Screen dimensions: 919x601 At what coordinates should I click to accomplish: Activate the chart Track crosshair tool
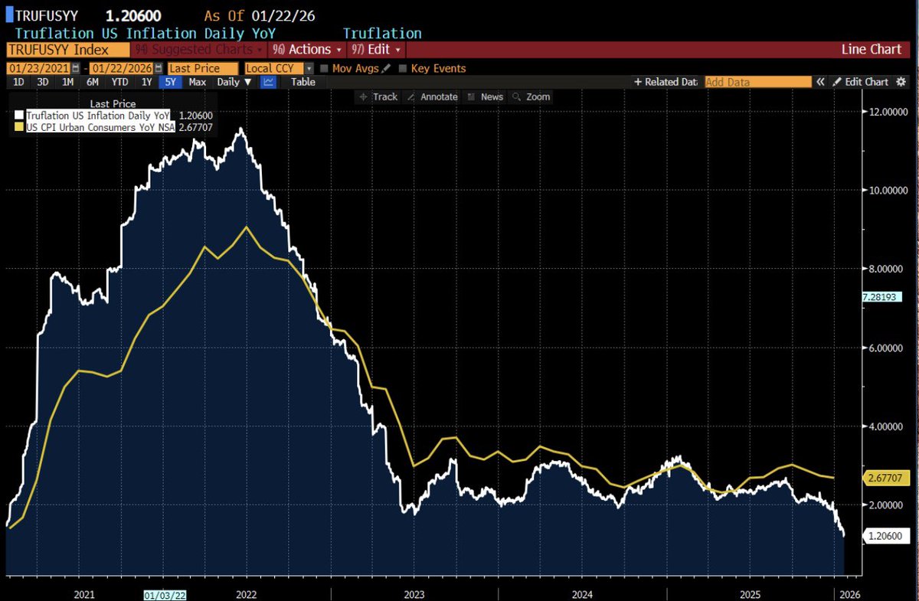coord(378,96)
